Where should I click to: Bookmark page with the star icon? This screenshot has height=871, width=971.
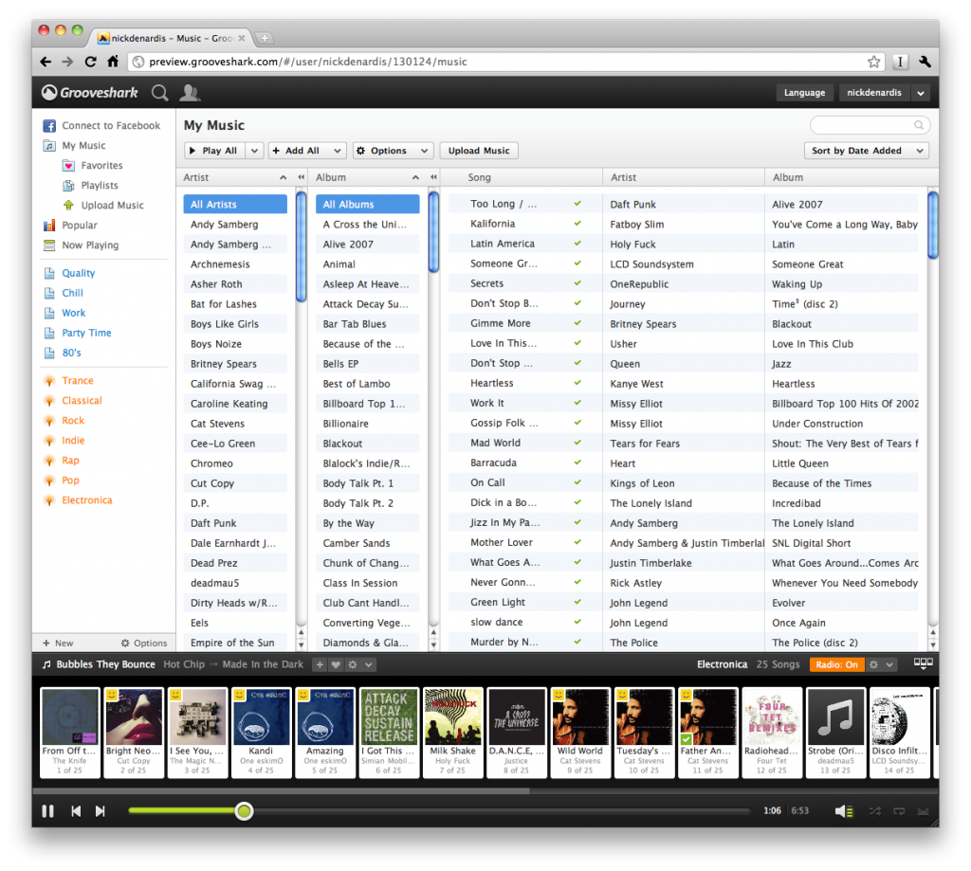[x=873, y=62]
